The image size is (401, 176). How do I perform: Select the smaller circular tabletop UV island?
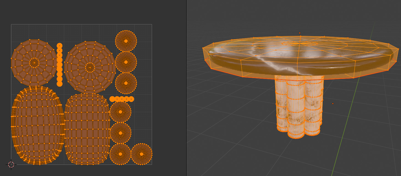tap(34, 63)
